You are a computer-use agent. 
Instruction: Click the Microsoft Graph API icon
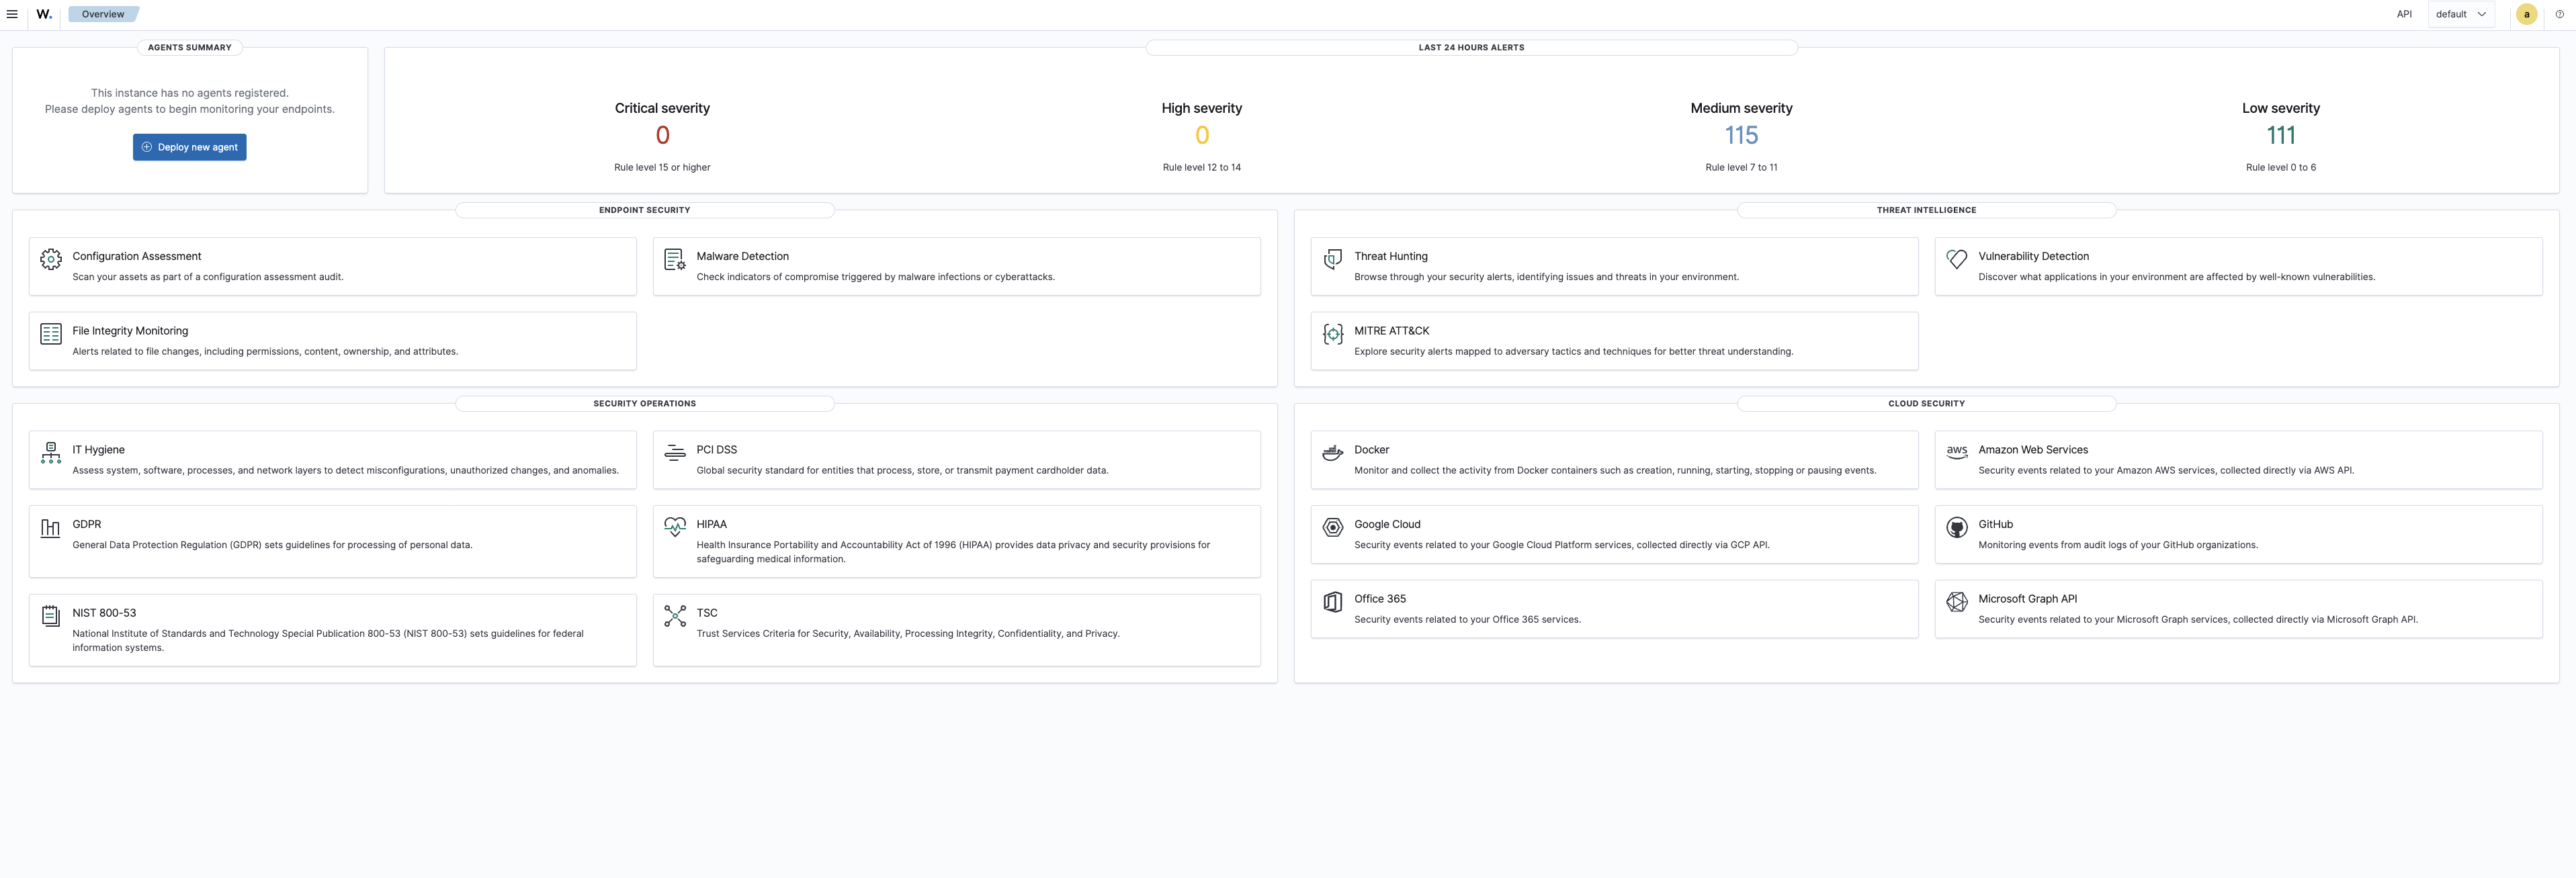click(1957, 602)
